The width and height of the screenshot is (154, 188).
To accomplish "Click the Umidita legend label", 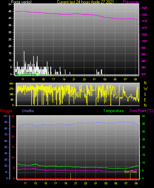I will [x=28, y=110].
